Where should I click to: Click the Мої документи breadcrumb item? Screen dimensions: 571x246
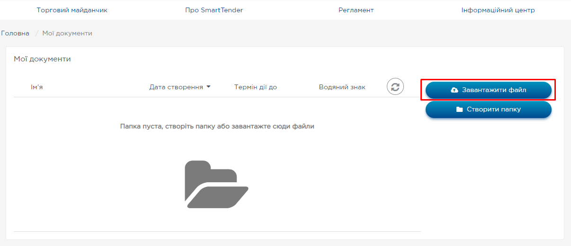tap(67, 33)
